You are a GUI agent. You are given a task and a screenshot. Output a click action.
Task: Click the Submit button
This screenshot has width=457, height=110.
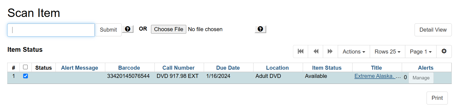(x=108, y=30)
